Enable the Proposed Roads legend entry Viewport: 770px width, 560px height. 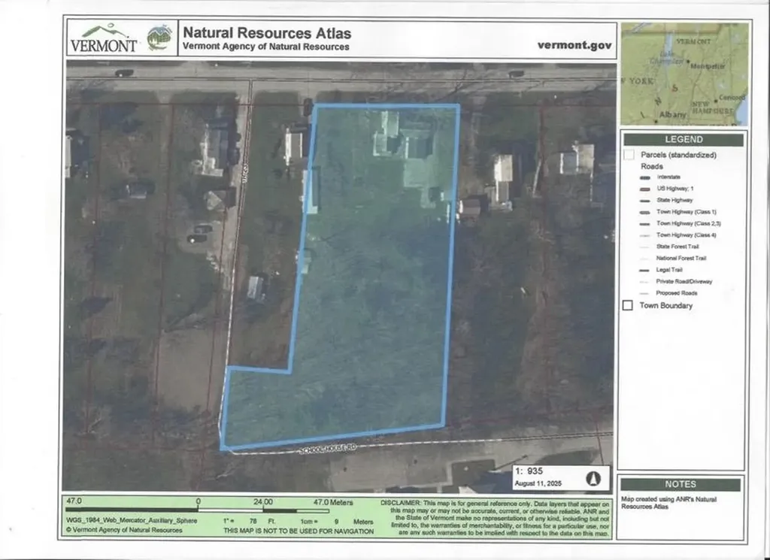tap(644, 292)
